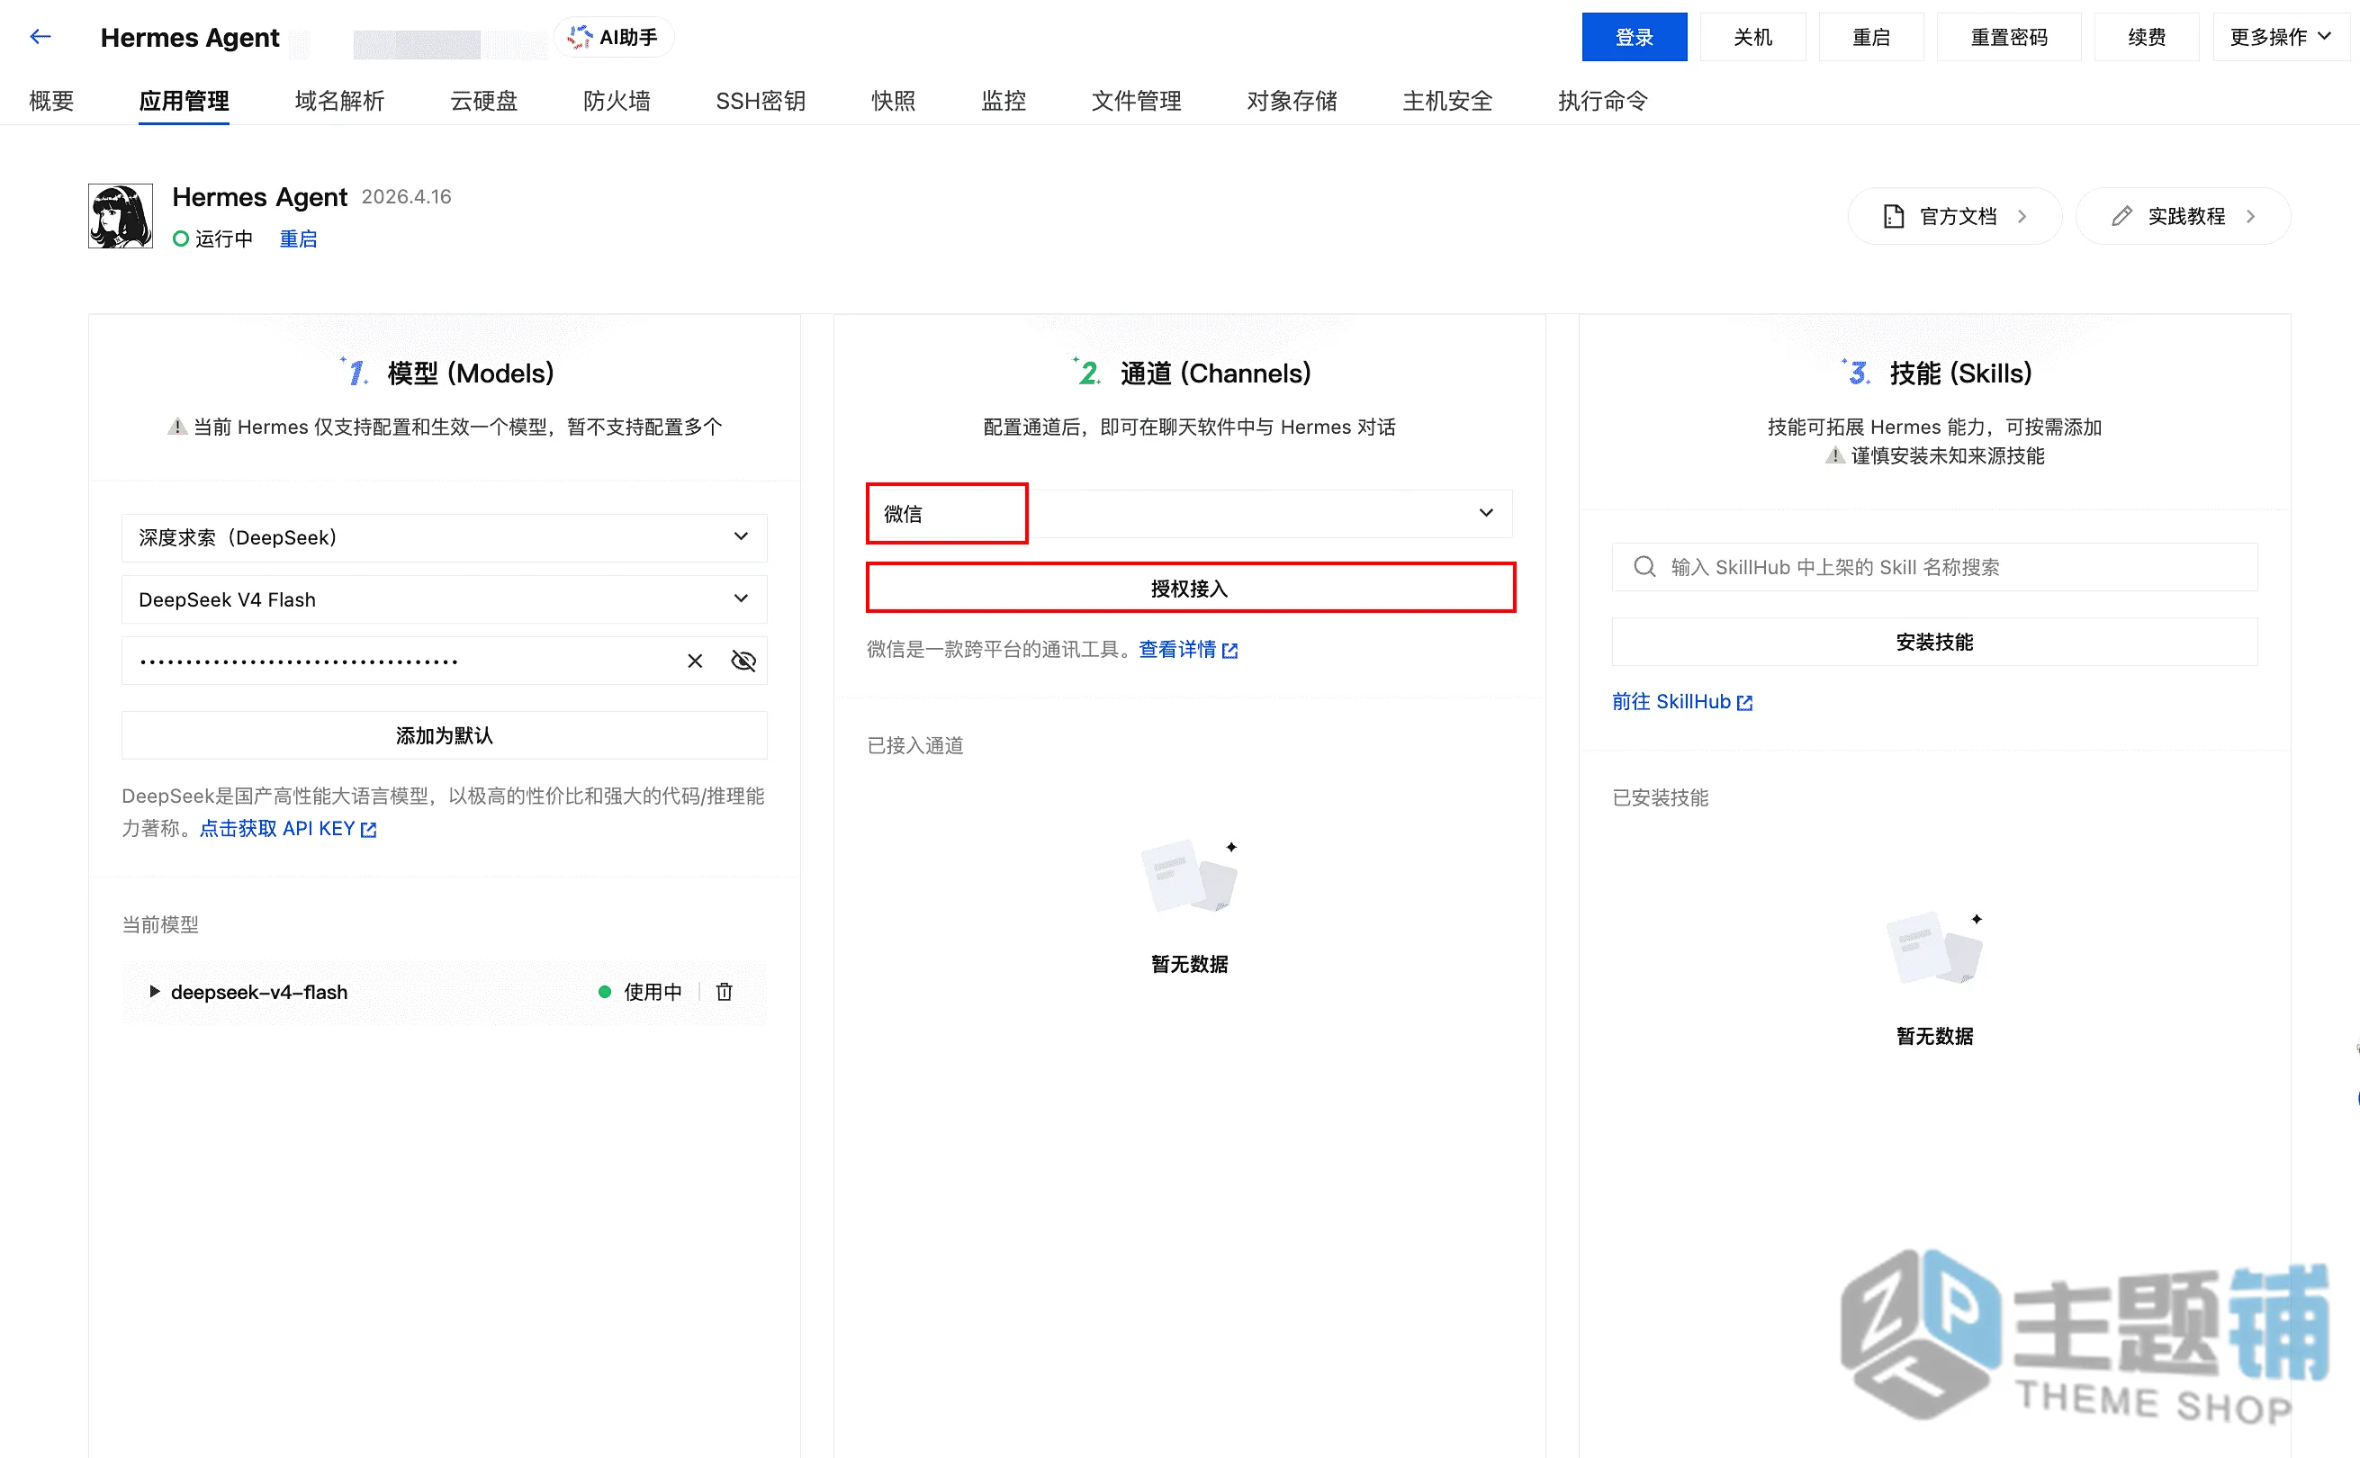Click the 安装技能 button
Screen dimensions: 2360x1458
click(1934, 641)
